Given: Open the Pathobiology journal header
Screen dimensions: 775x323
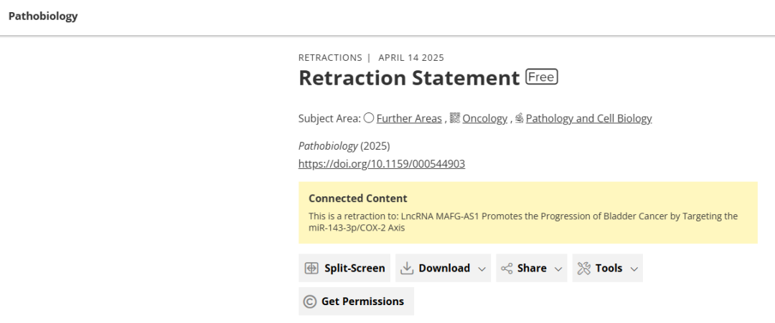Looking at the screenshot, I should (x=43, y=16).
